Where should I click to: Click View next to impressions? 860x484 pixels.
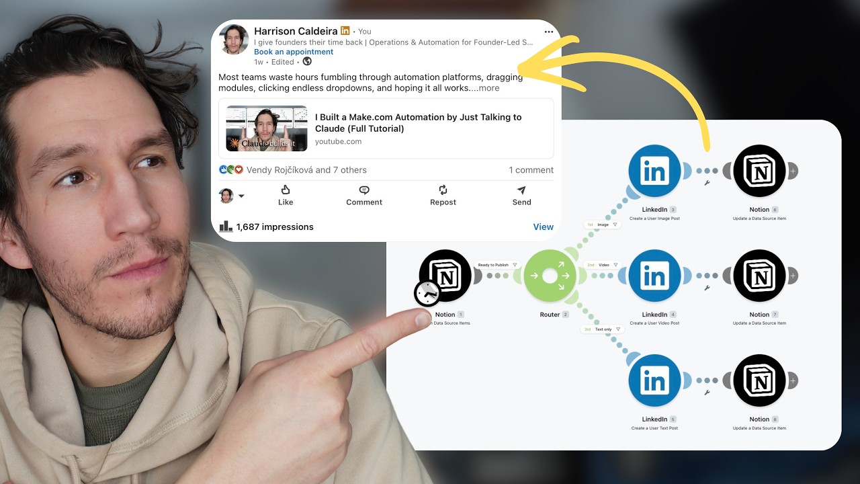(x=544, y=227)
